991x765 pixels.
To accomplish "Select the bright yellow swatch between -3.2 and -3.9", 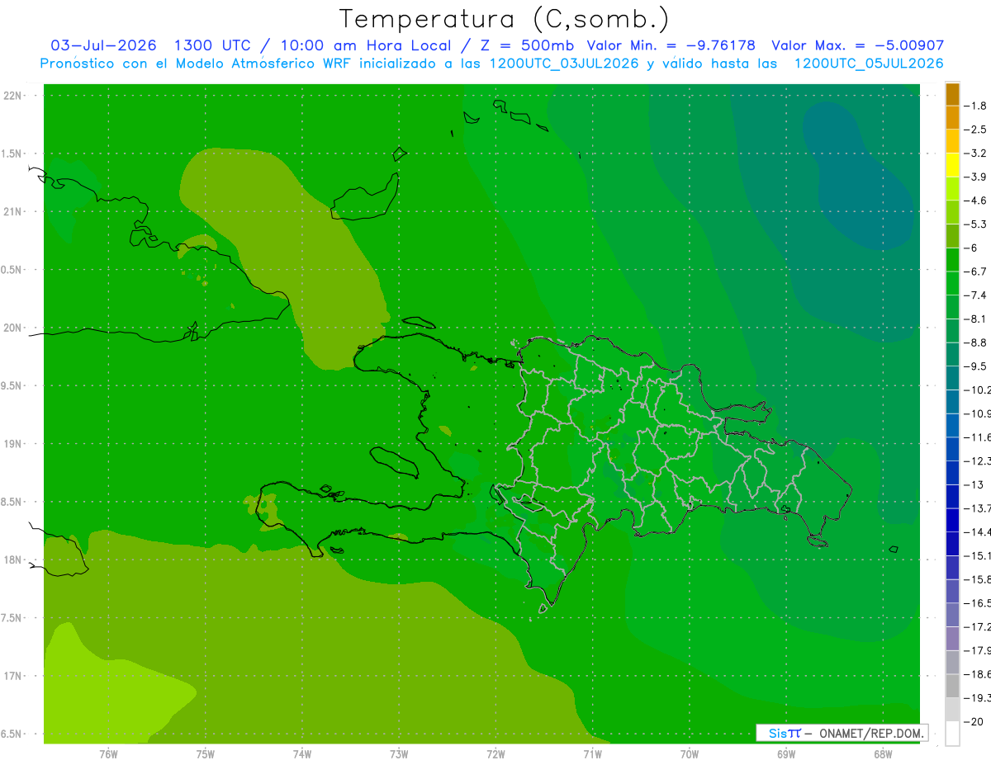I will click(952, 165).
